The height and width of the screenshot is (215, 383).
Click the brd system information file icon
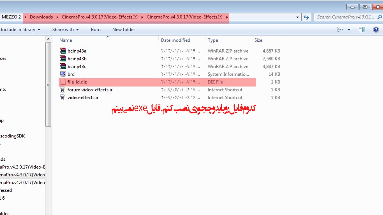[63, 74]
